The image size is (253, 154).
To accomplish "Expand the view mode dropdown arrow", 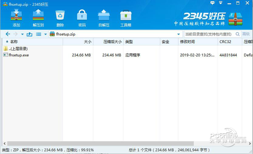I will (46, 34).
